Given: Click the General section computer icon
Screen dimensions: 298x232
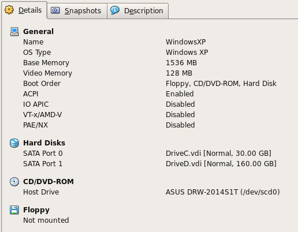Looking at the screenshot, I should point(14,32).
